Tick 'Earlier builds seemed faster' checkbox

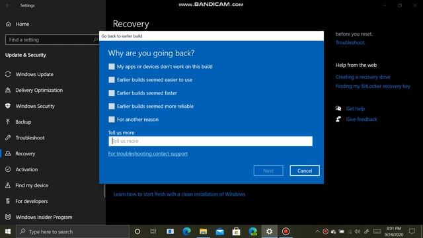click(112, 93)
